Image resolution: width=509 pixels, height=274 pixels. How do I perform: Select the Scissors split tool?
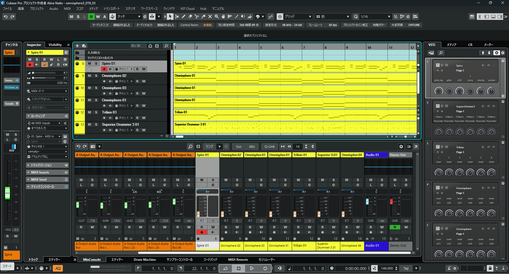(197, 17)
